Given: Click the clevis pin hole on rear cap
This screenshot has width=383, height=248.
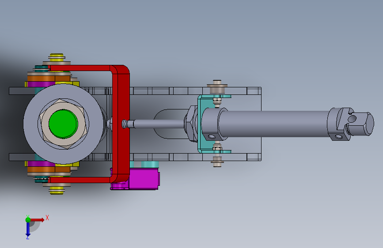Looking at the screenshot, I should (352, 119).
